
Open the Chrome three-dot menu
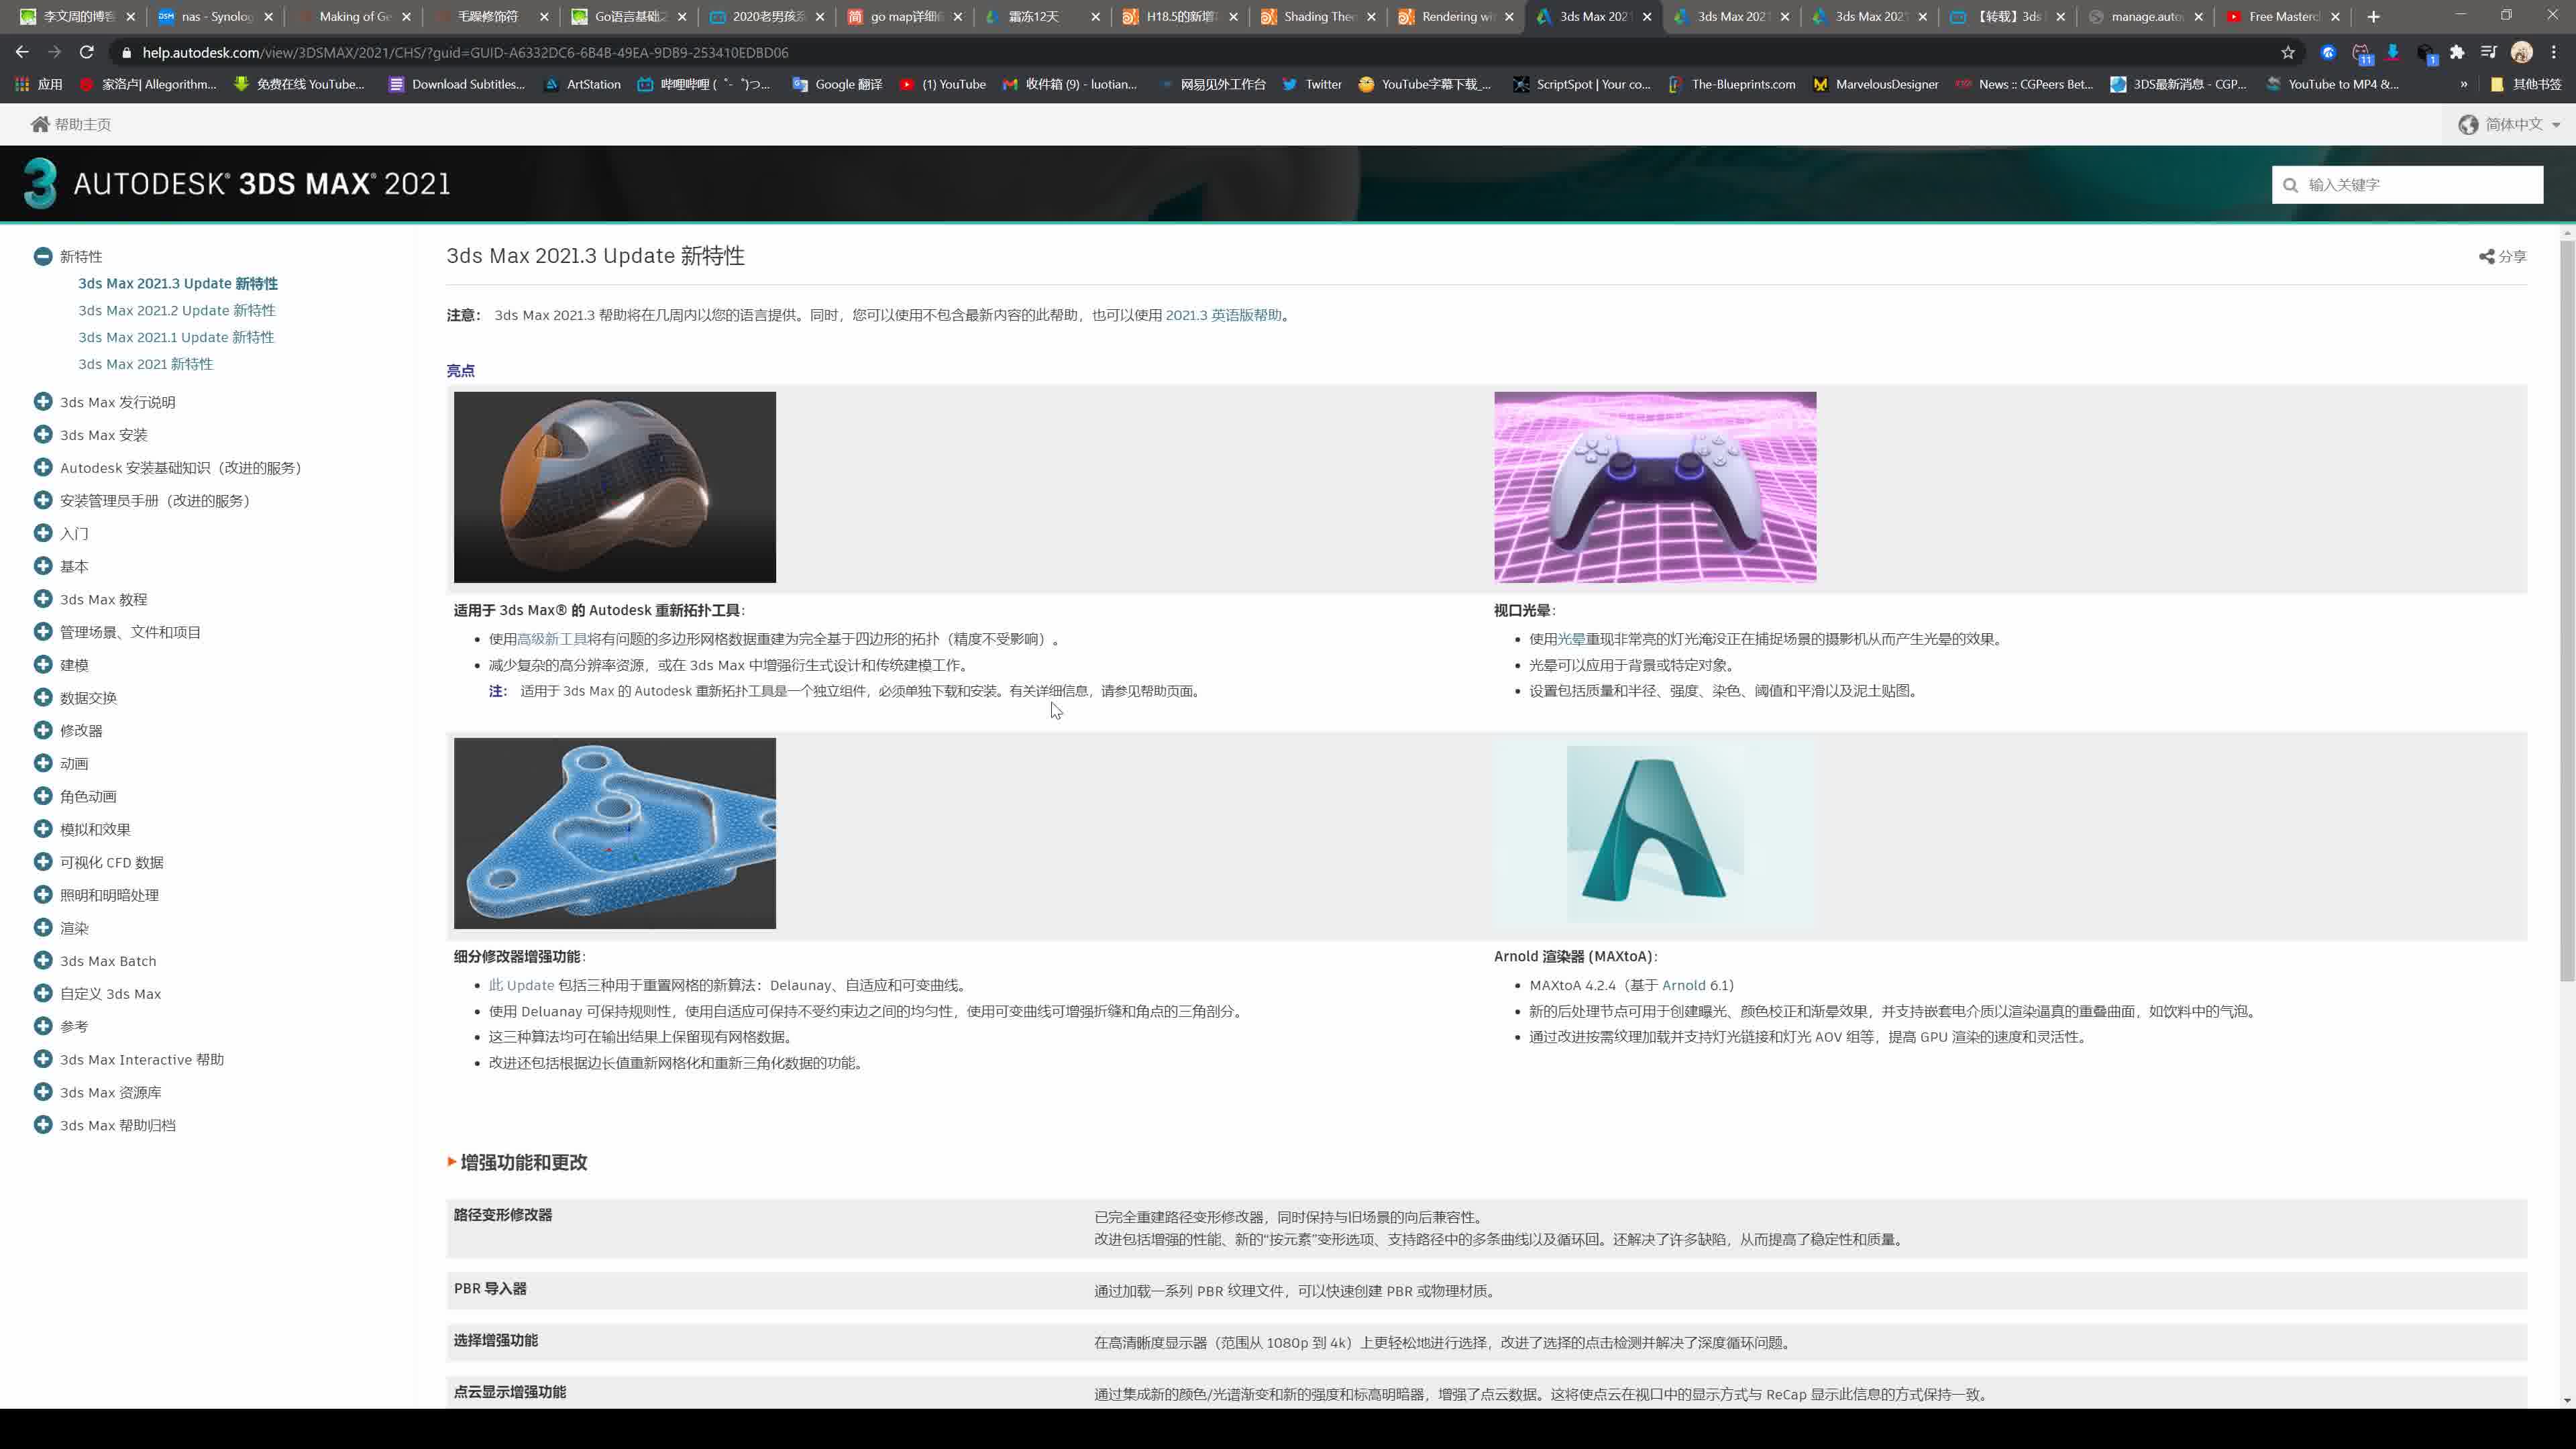2554,52
